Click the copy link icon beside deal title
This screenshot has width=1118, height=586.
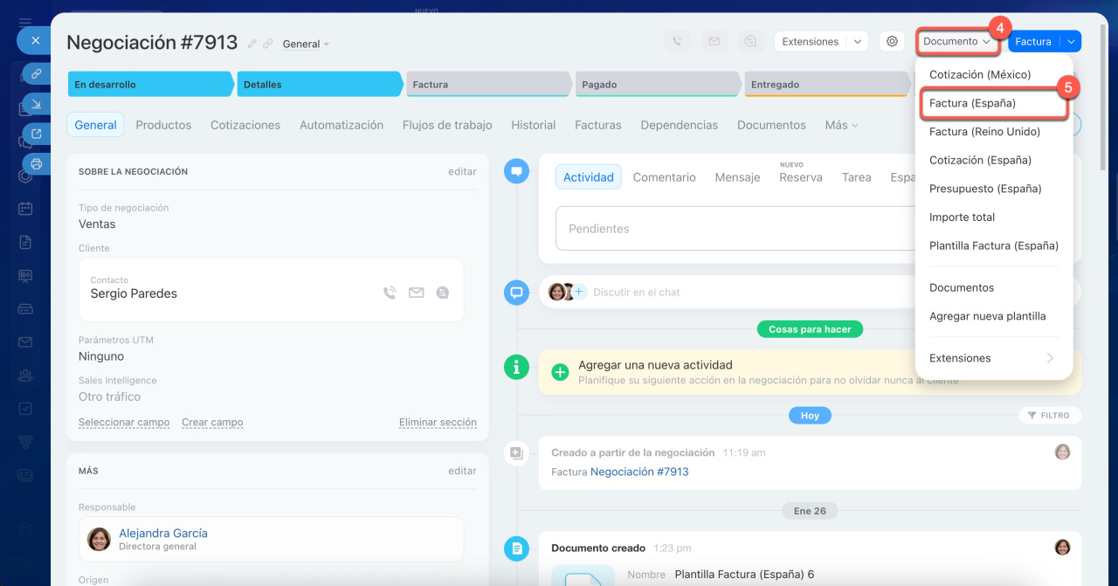coord(268,44)
